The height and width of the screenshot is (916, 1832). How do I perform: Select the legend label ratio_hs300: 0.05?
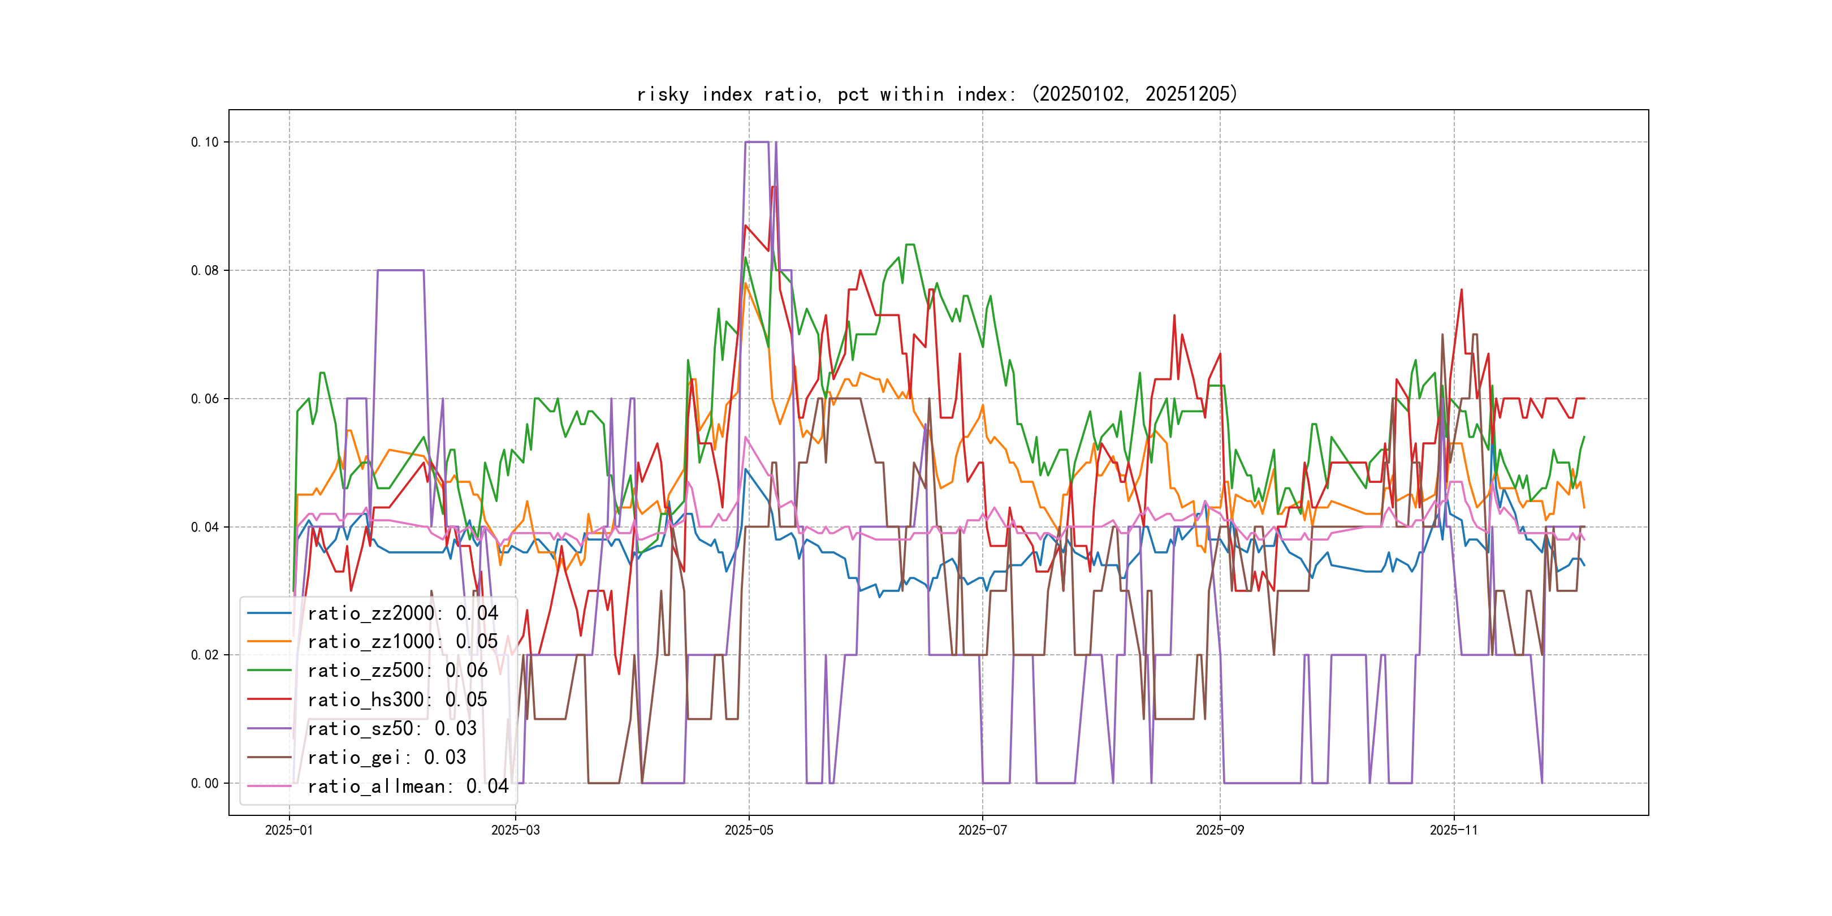(x=397, y=700)
